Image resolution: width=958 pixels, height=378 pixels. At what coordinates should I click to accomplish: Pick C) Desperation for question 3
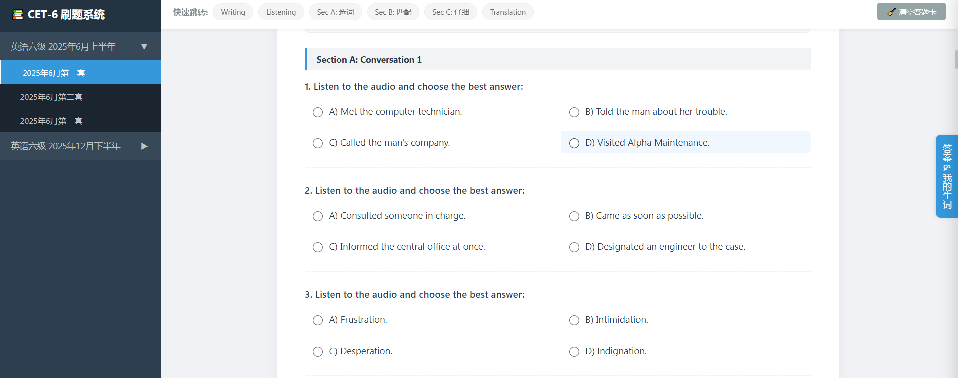tap(318, 352)
